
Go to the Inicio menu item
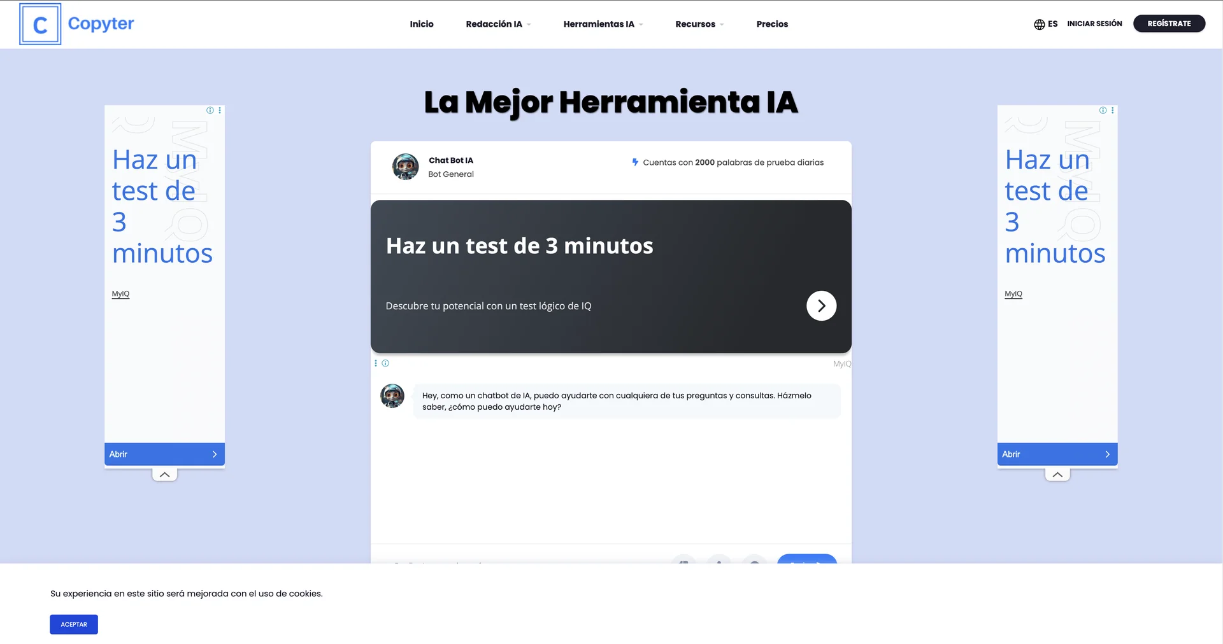pyautogui.click(x=421, y=24)
